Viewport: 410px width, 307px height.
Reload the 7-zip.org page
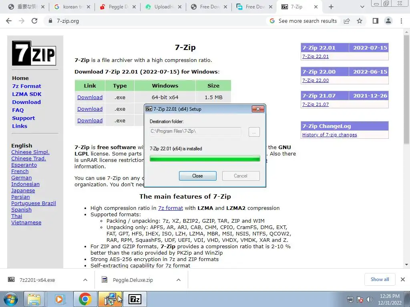[x=34, y=21]
